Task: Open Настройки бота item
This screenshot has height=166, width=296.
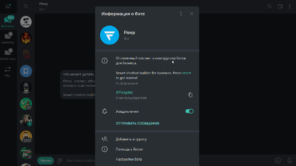Action: click(x=129, y=159)
